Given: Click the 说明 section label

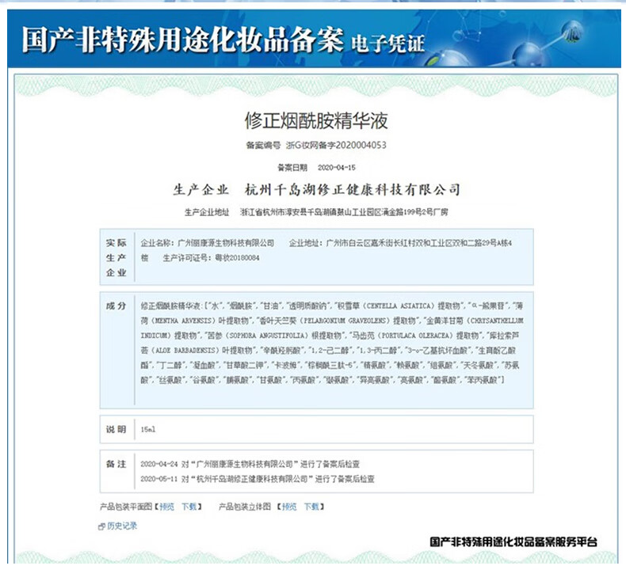Looking at the screenshot, I should (116, 430).
